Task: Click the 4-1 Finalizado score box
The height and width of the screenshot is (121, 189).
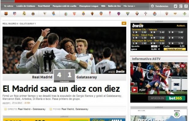Action: coord(64,76)
